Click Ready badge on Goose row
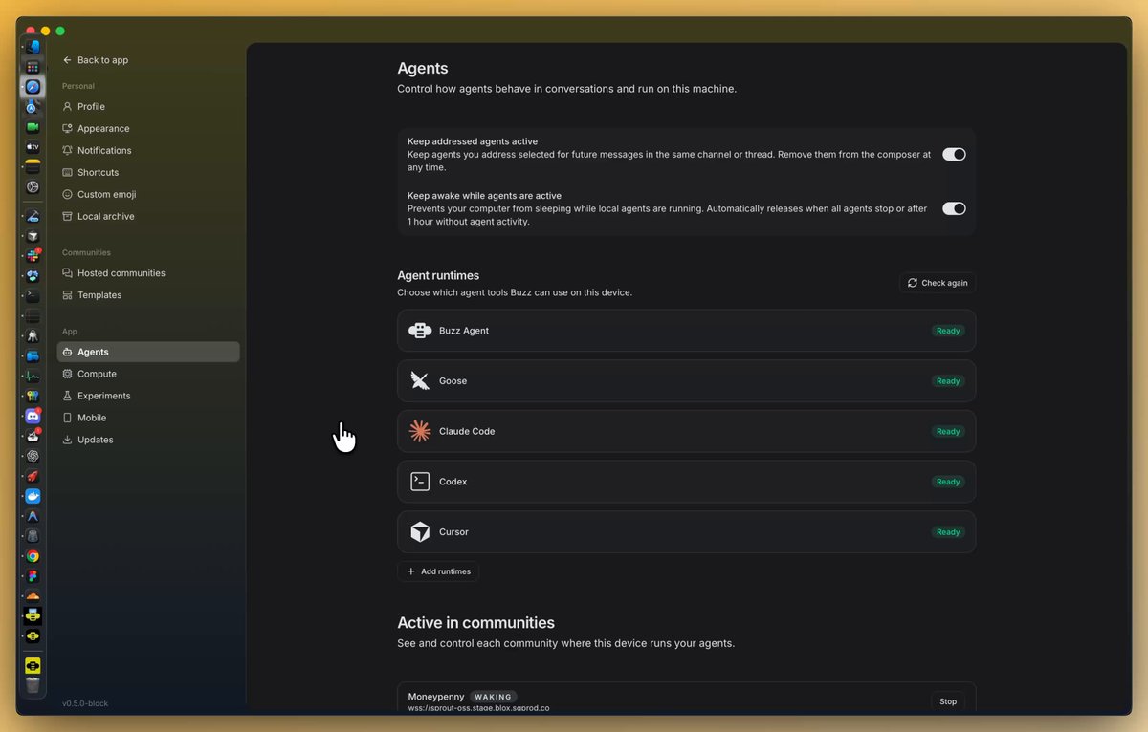The image size is (1148, 732). tap(948, 381)
